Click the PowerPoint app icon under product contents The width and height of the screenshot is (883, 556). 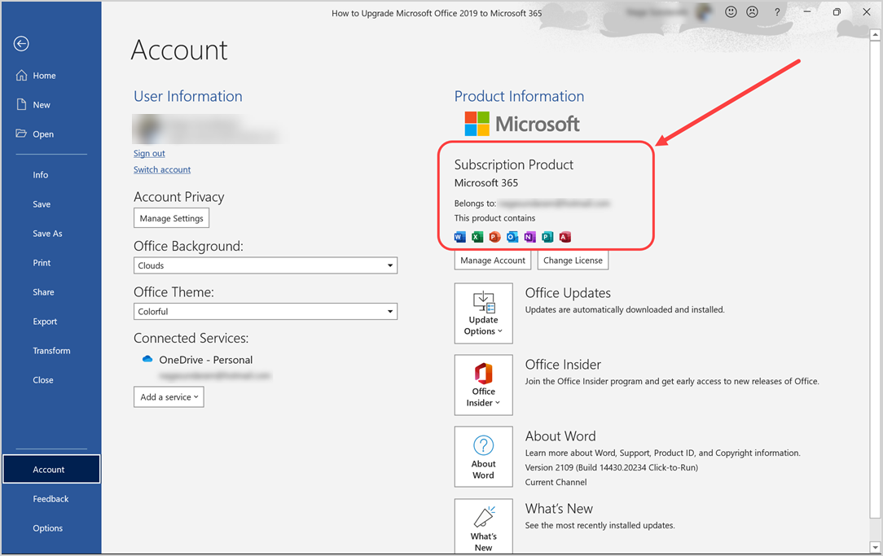pyautogui.click(x=494, y=237)
